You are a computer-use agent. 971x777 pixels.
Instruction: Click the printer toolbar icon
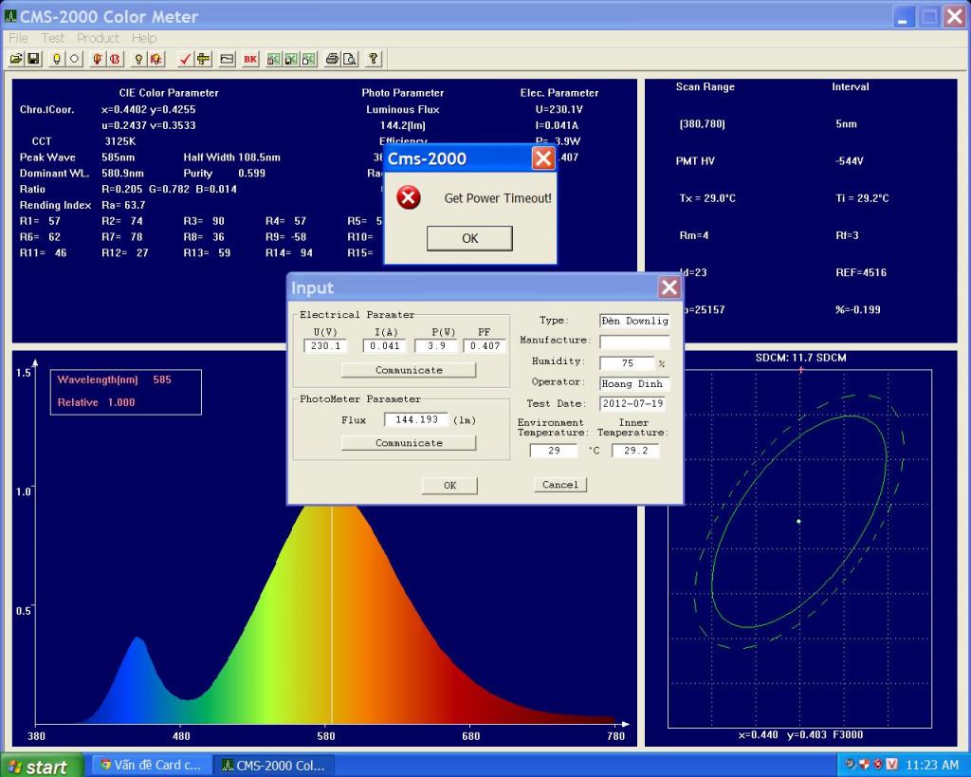click(x=333, y=59)
